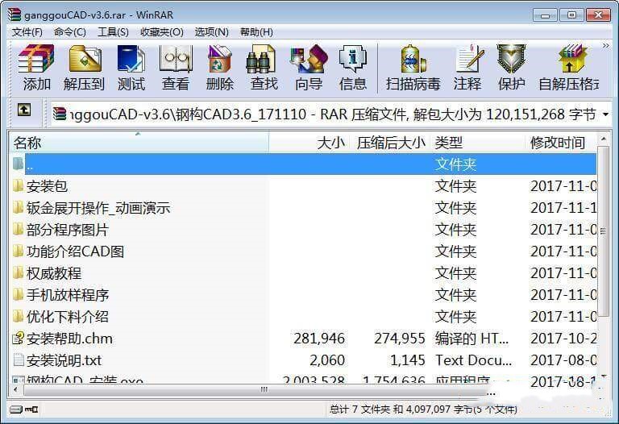
Task: Open the 收藏夹(O) menu
Action: [x=162, y=32]
